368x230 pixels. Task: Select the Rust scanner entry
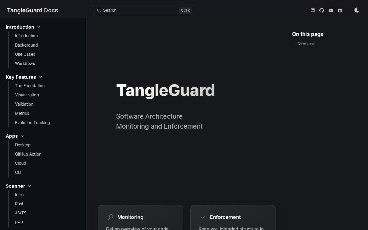coord(19,204)
